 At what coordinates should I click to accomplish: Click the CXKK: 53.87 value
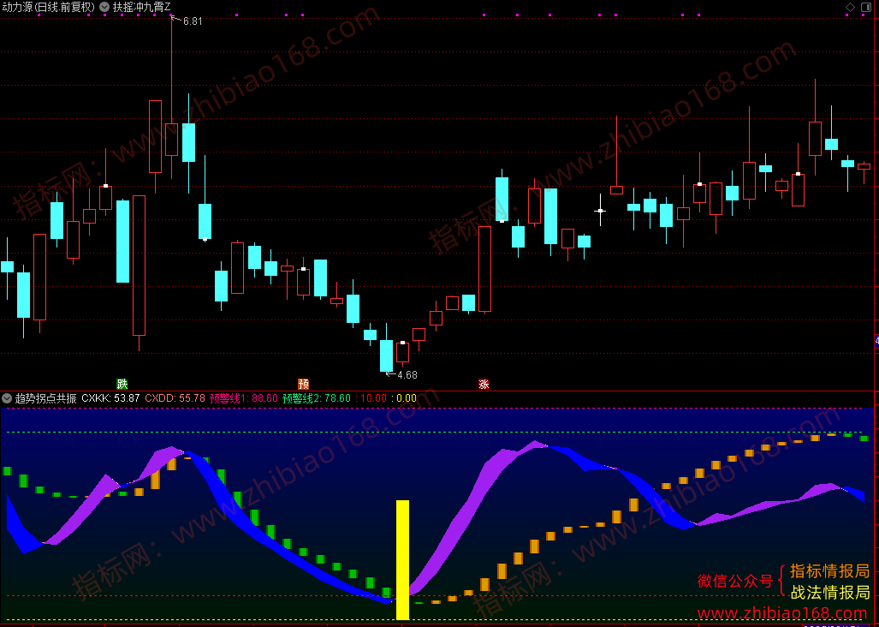coord(110,399)
